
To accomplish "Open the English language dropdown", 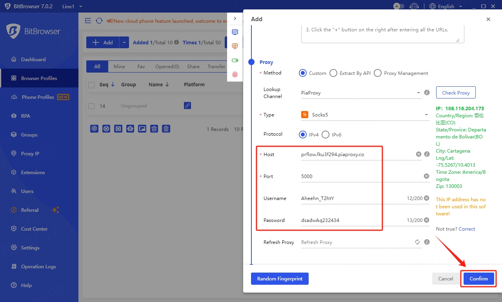I will tap(446, 6).
